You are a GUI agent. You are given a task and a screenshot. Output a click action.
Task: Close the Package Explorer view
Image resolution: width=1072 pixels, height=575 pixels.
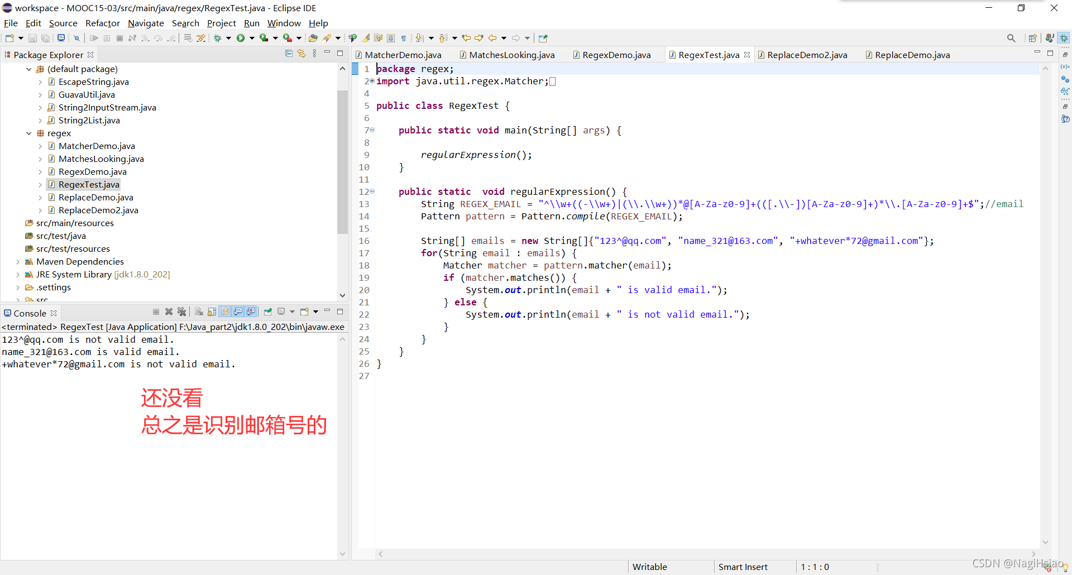point(90,54)
